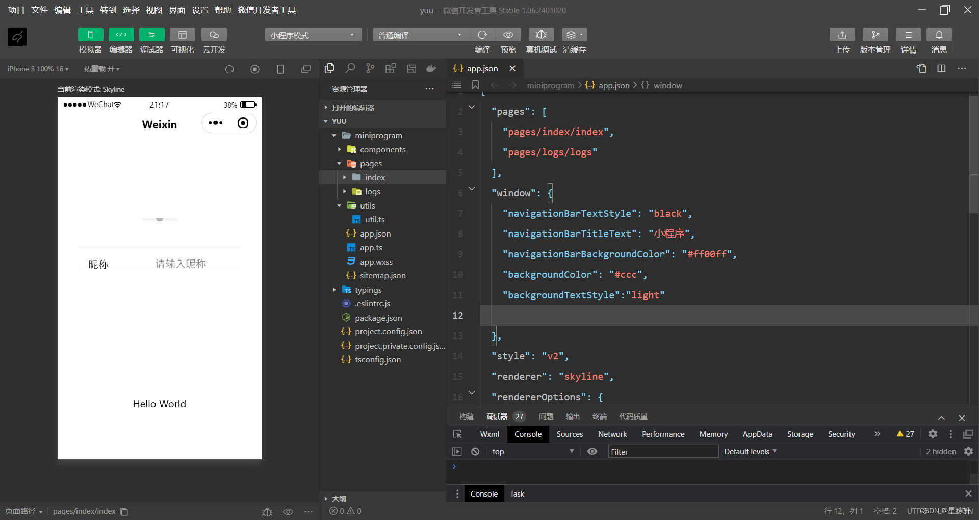Click inside the console Filter input field
This screenshot has width=979, height=520.
point(663,452)
